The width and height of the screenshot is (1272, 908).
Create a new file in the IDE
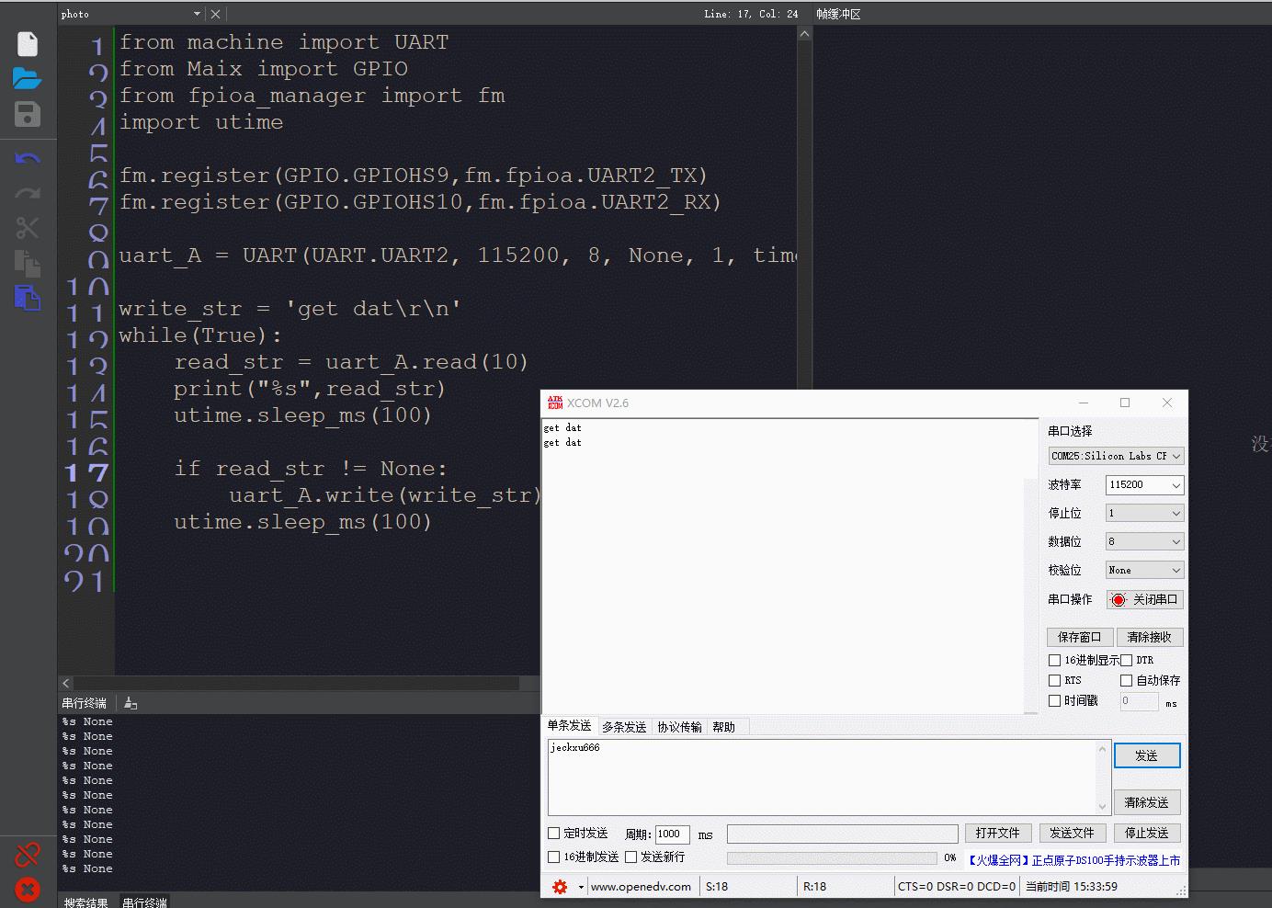[x=28, y=44]
